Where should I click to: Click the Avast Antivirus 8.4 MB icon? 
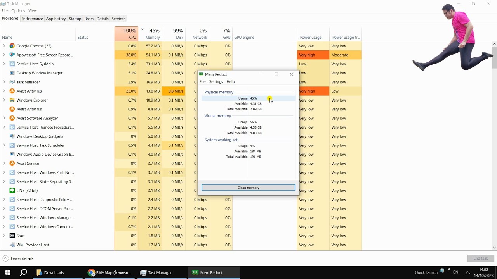(12, 109)
